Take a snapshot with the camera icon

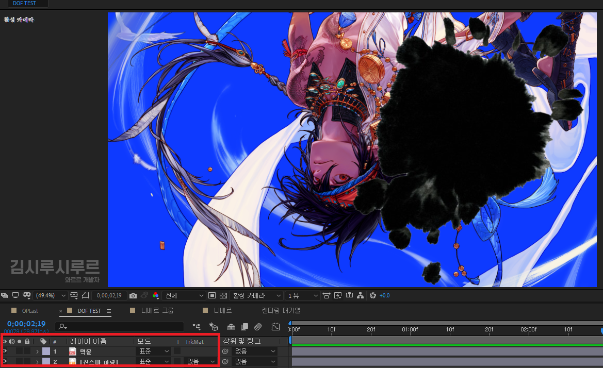coord(133,295)
